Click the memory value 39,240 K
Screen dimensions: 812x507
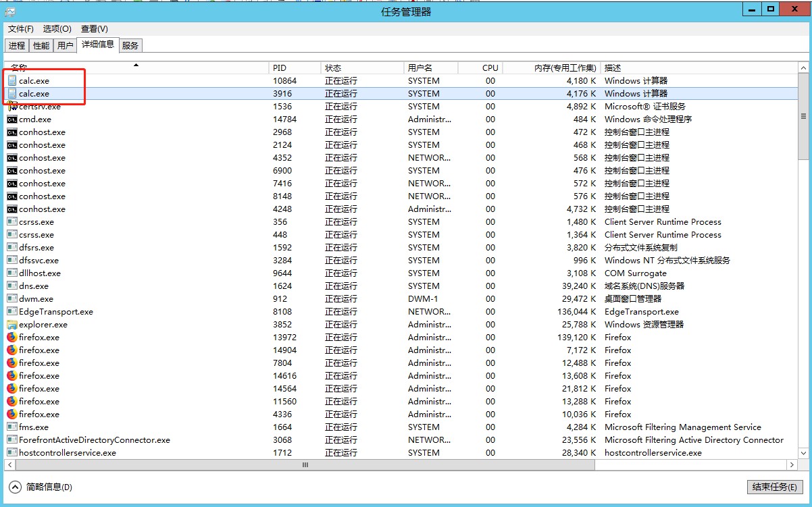tap(579, 286)
